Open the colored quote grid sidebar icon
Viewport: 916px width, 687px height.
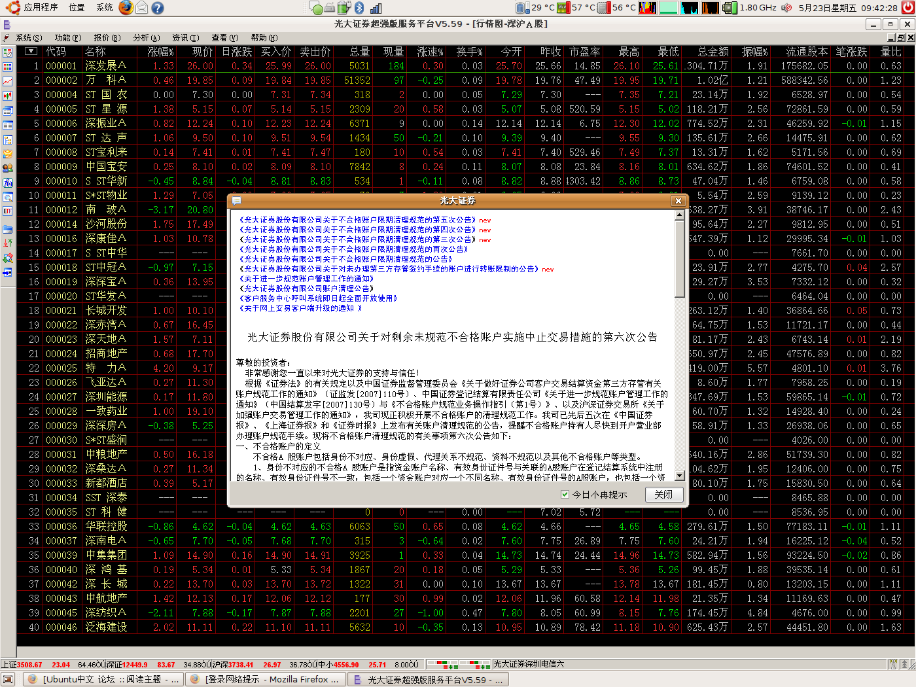click(7, 67)
